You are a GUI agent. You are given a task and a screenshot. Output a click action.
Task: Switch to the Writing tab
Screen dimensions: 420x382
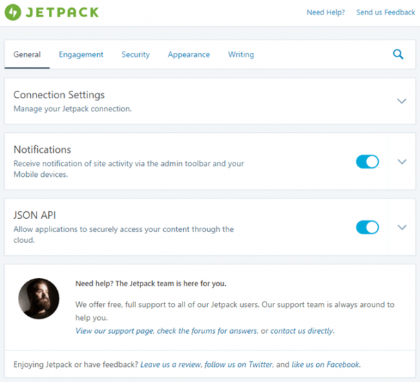click(x=241, y=54)
